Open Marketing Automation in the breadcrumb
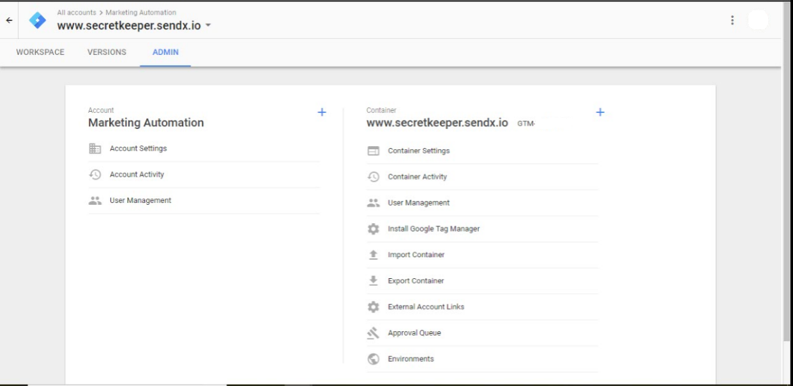Image resolution: width=793 pixels, height=386 pixels. click(141, 13)
